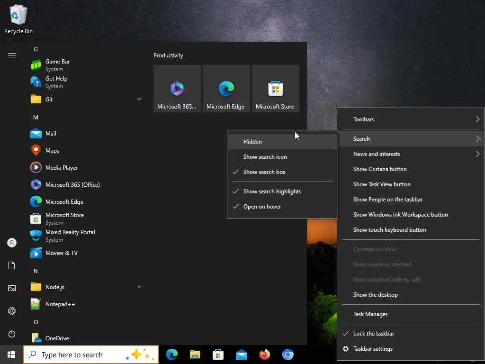Toggle Show Cortana button
The image size is (485, 364).
tap(411, 169)
